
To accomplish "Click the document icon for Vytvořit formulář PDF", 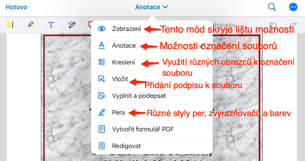I will [x=102, y=129].
